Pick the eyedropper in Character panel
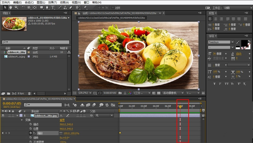Screen dimensions: 253x143 [238, 42]
